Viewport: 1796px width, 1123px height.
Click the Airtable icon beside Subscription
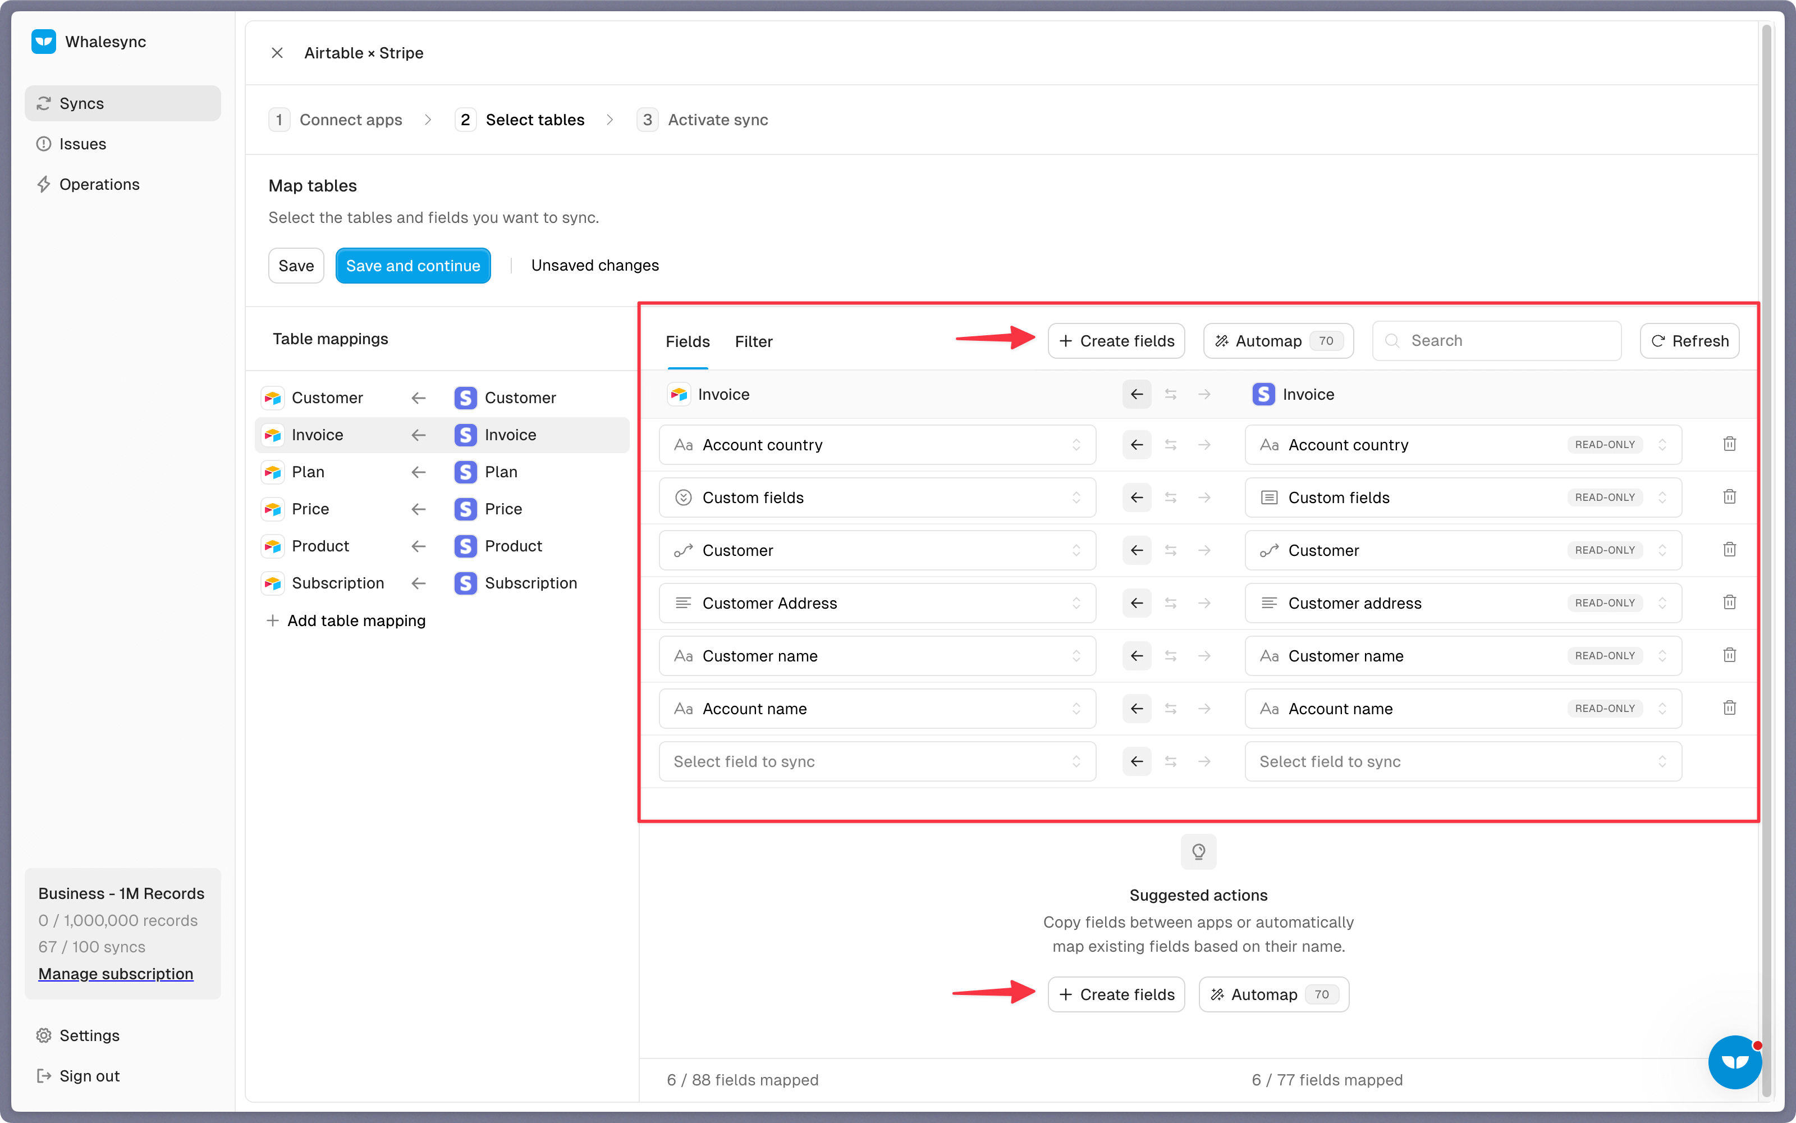pyautogui.click(x=272, y=584)
